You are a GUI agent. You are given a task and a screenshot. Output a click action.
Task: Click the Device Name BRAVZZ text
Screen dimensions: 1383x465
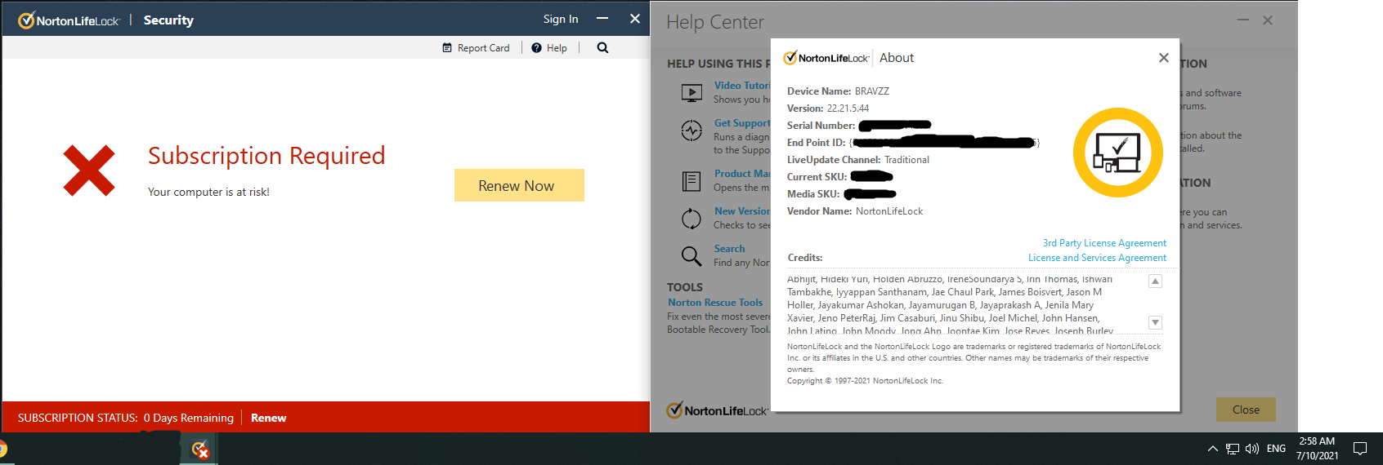(838, 91)
